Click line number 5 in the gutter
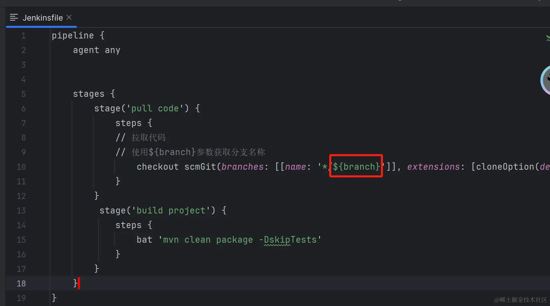The height and width of the screenshot is (306, 550). [23, 94]
